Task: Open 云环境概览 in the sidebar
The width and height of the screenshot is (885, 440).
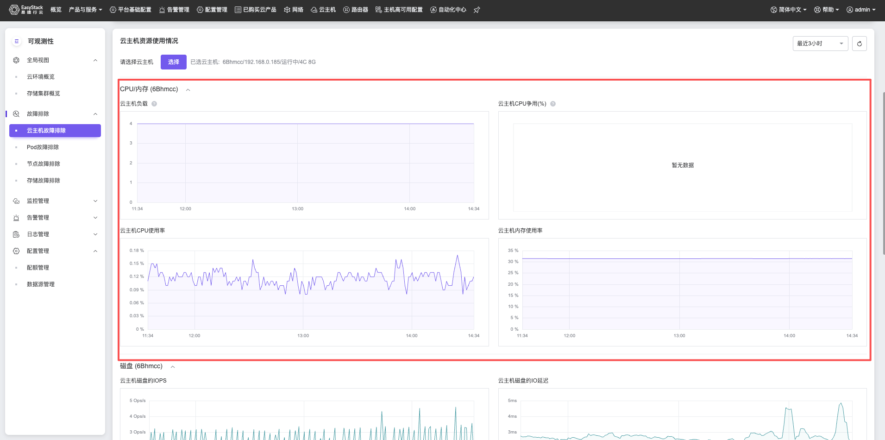Action: [41, 77]
